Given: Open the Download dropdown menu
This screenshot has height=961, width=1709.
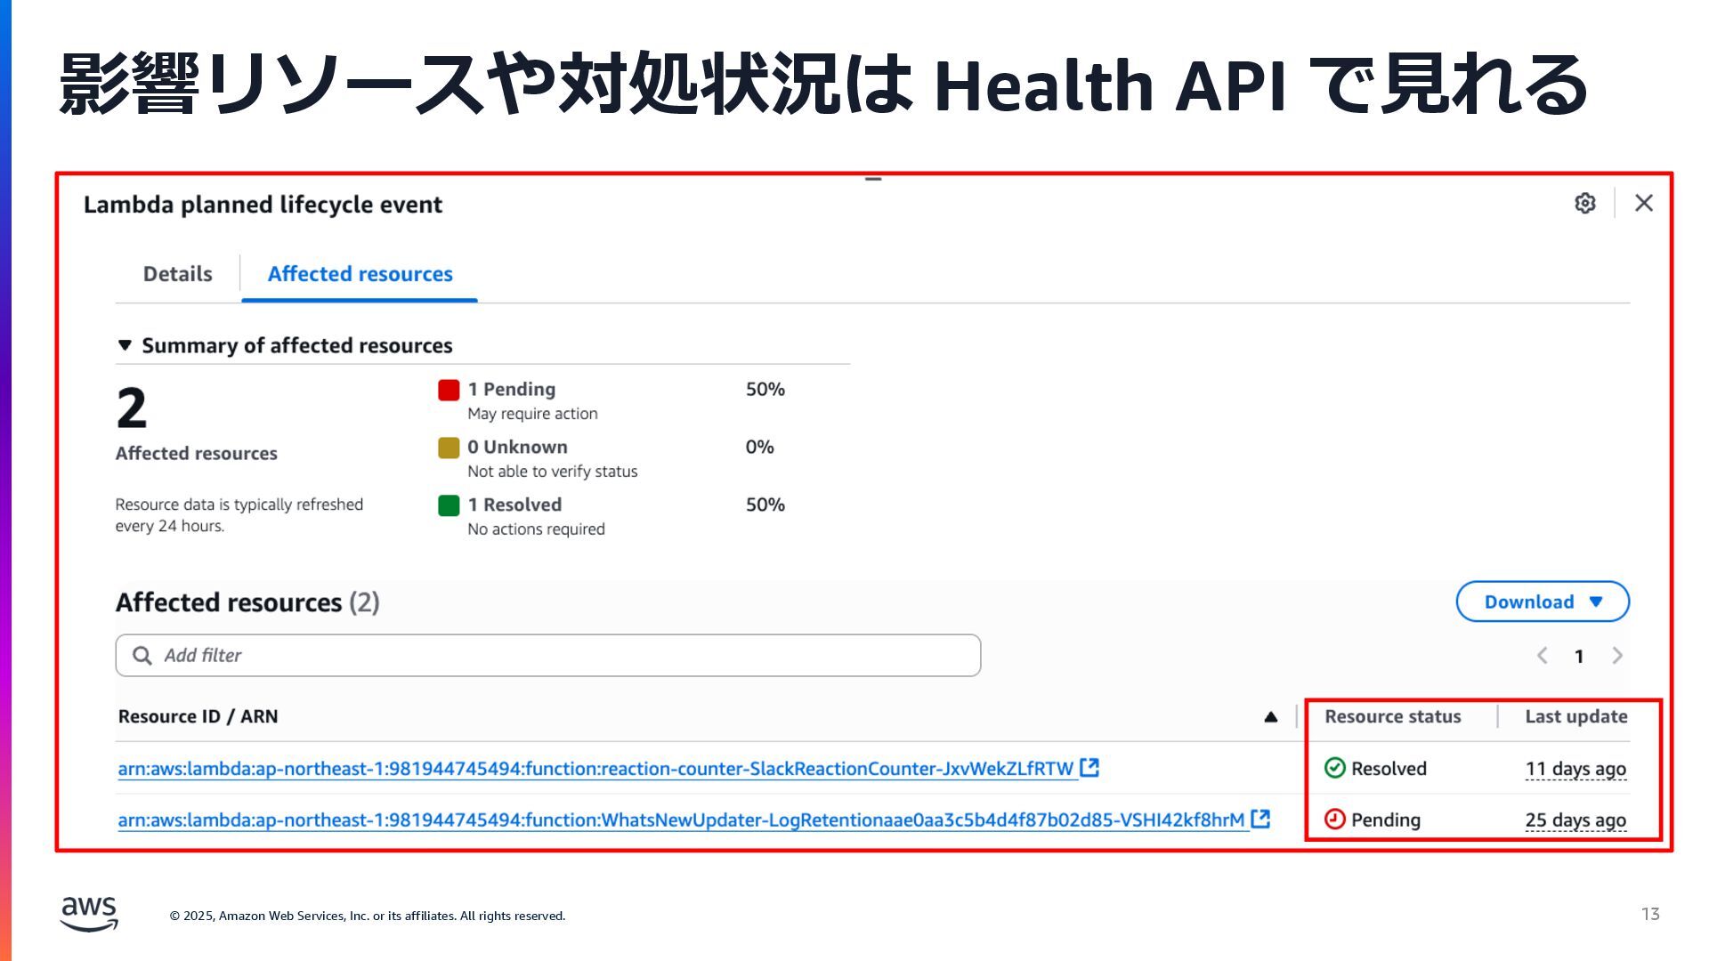Looking at the screenshot, I should [1542, 602].
